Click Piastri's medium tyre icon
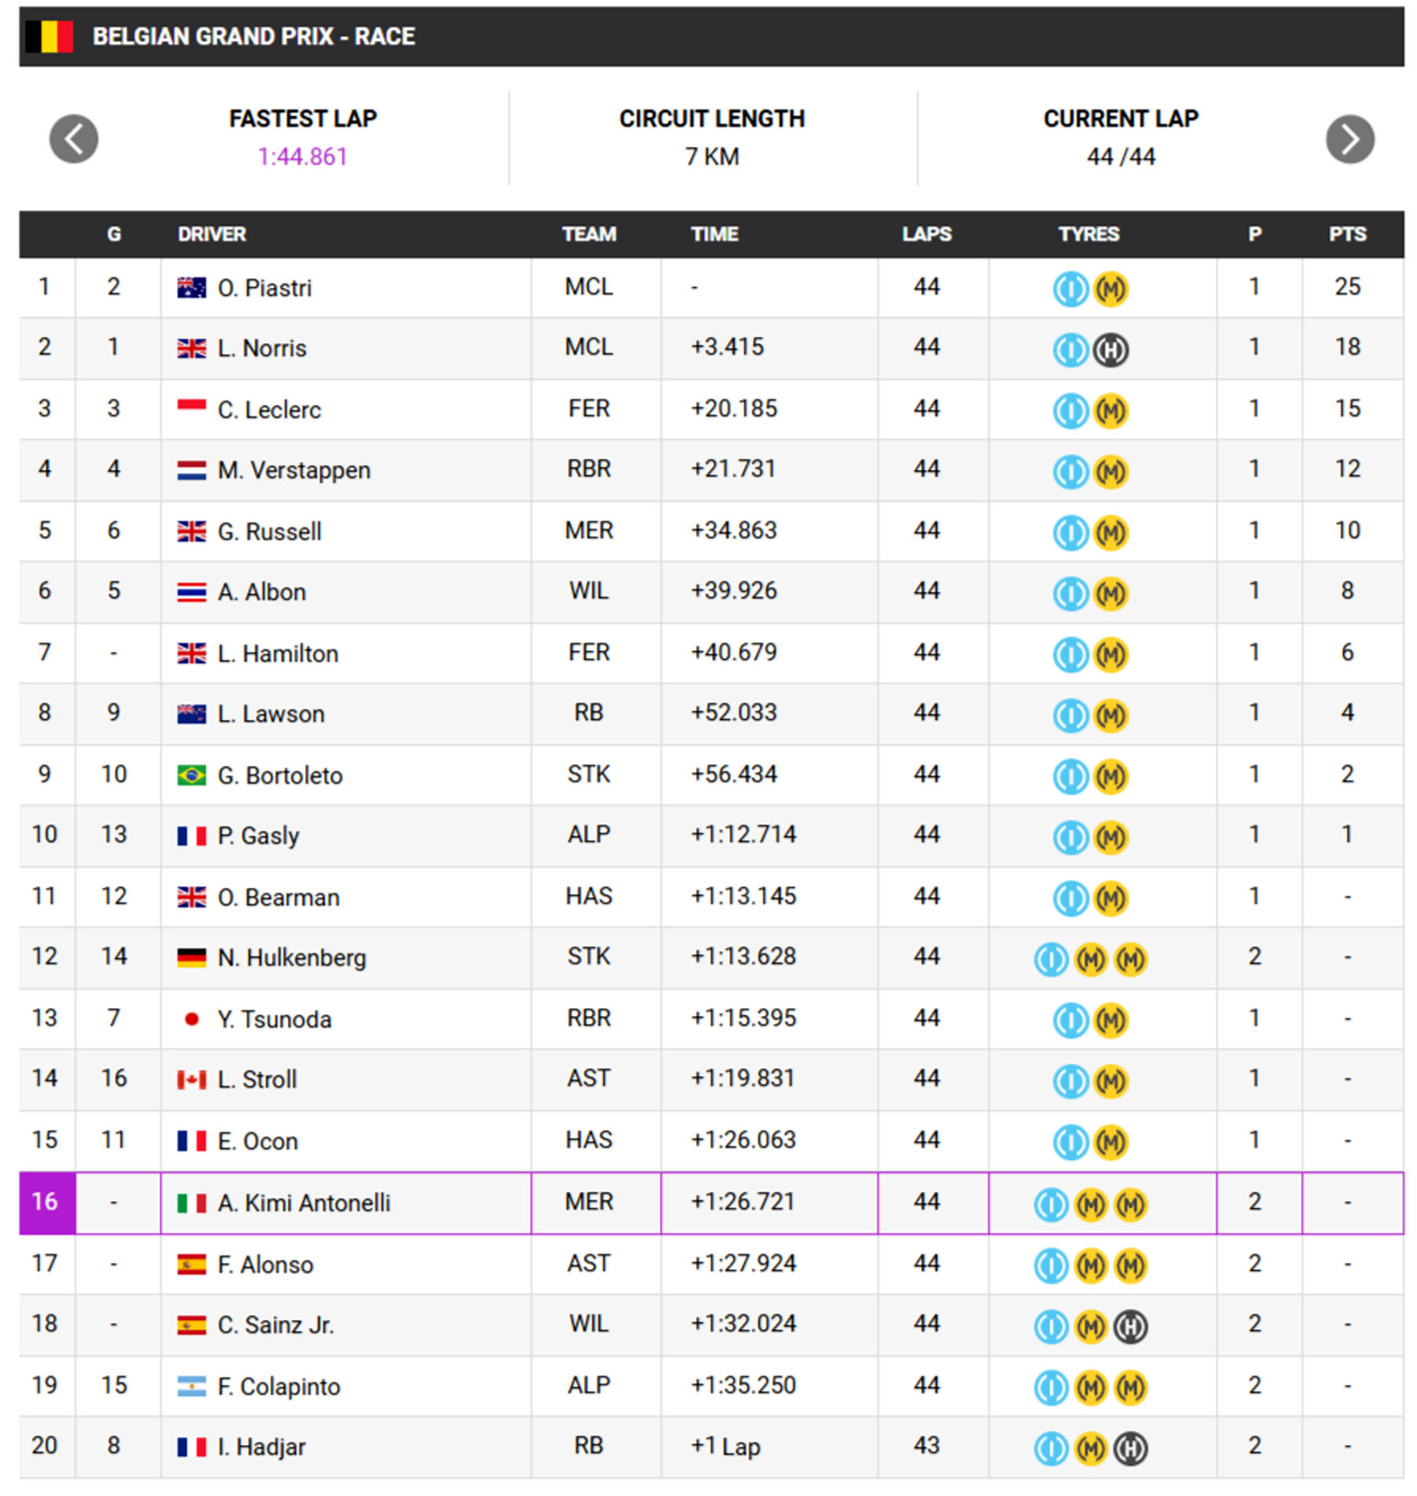 1111,289
